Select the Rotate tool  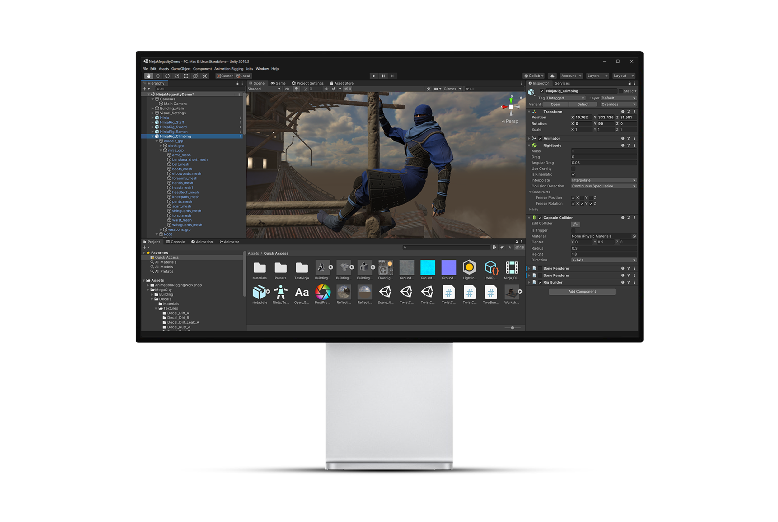tap(168, 76)
